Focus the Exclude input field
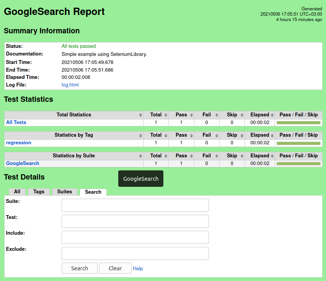This screenshot has height=281, width=326. pos(135,253)
